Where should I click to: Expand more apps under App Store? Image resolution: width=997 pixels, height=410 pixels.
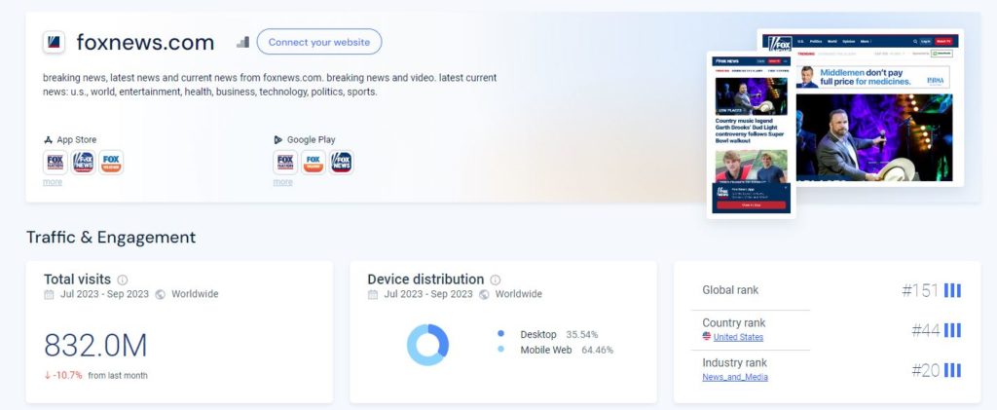coord(53,182)
